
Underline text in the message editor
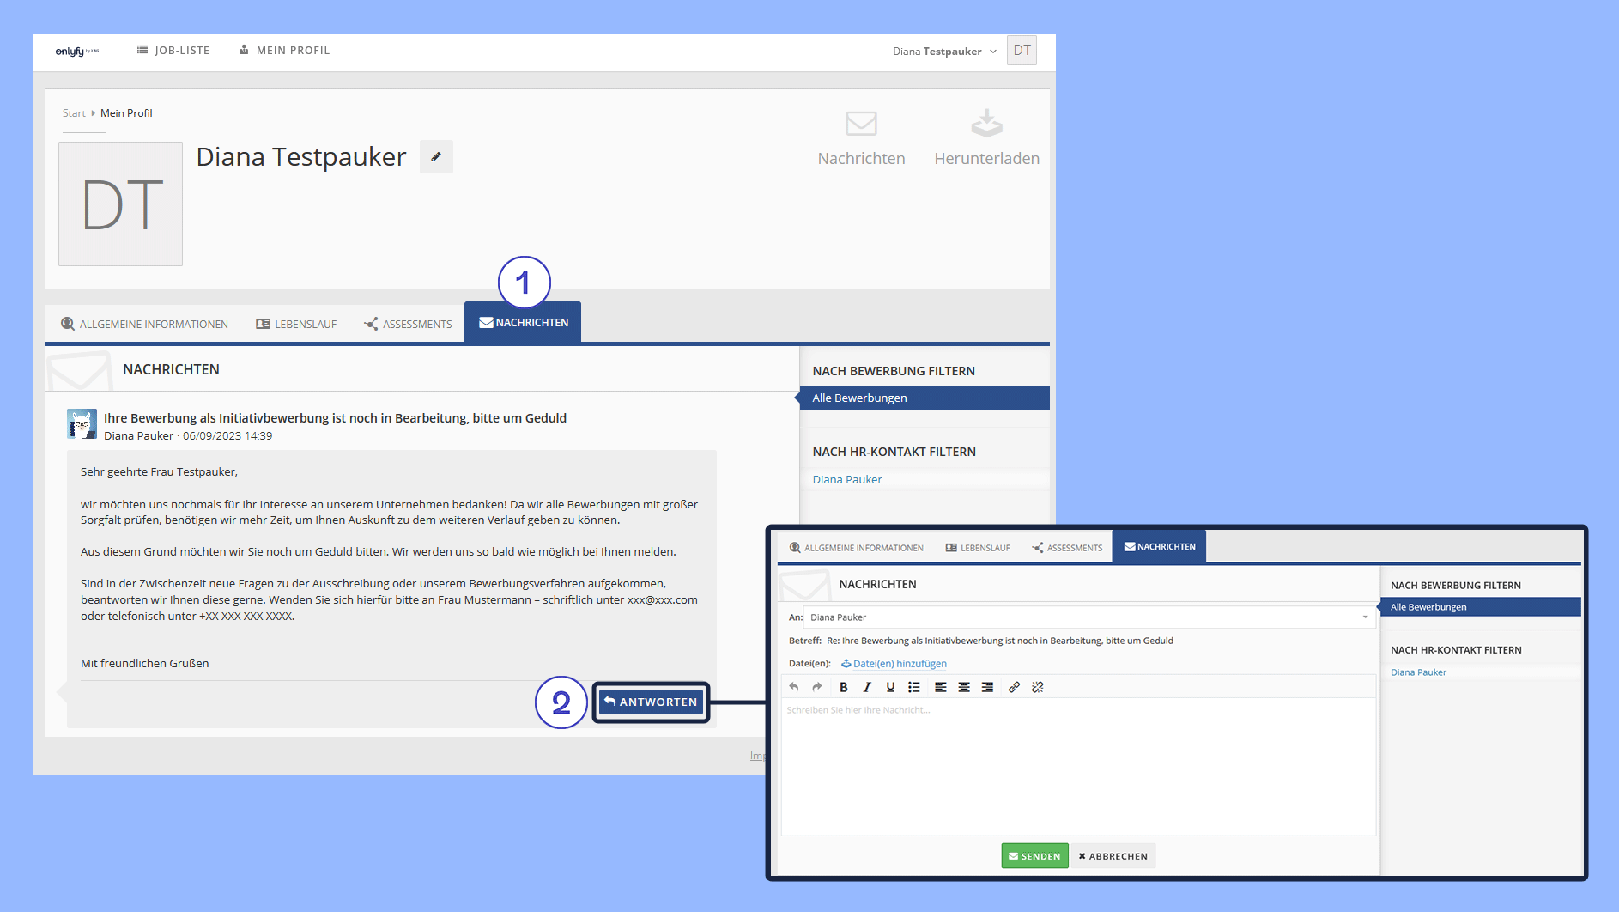coord(890,687)
